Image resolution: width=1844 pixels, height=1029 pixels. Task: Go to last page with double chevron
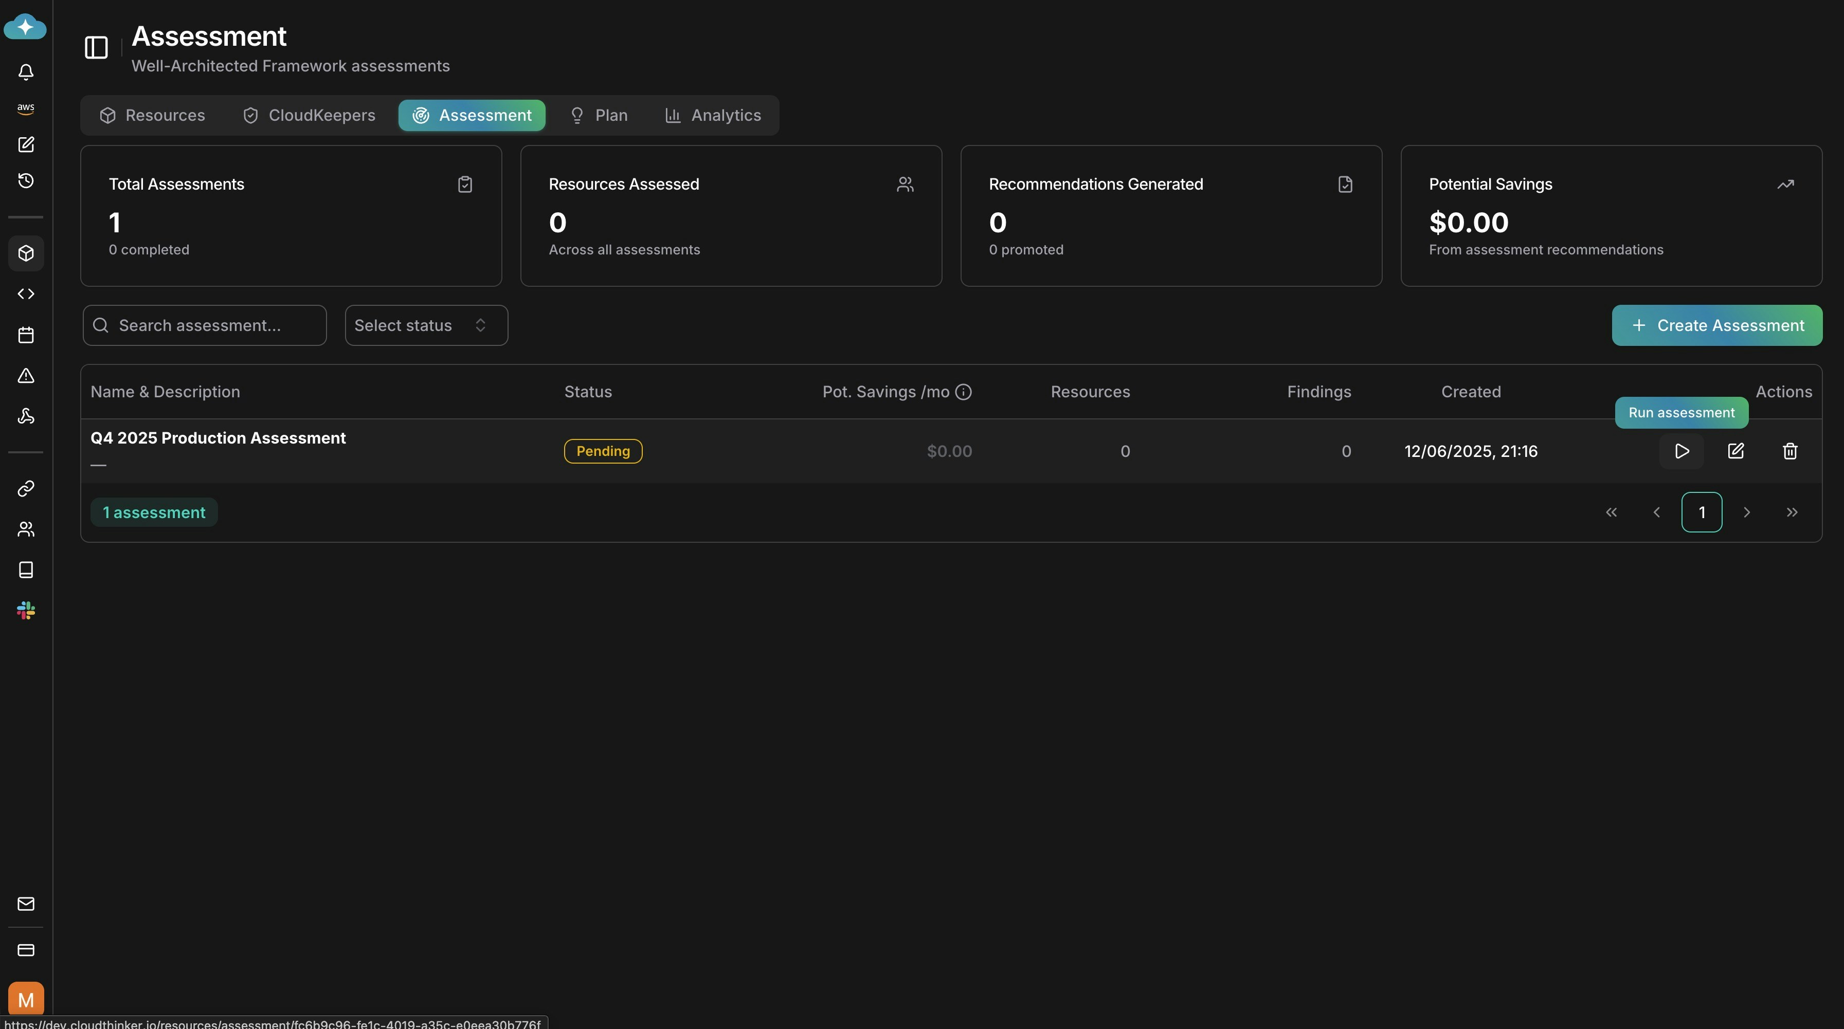pos(1793,511)
